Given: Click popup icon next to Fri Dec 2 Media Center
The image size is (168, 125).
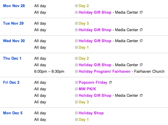Looking at the screenshot, I should tap(141, 95).
